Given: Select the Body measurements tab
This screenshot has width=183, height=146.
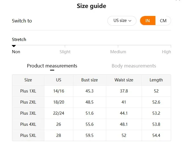Looking at the screenshot, I should 134,66.
